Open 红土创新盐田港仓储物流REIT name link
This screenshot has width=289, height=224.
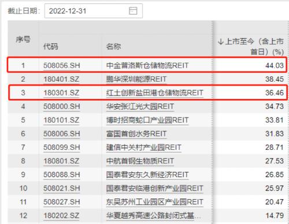pos(155,93)
